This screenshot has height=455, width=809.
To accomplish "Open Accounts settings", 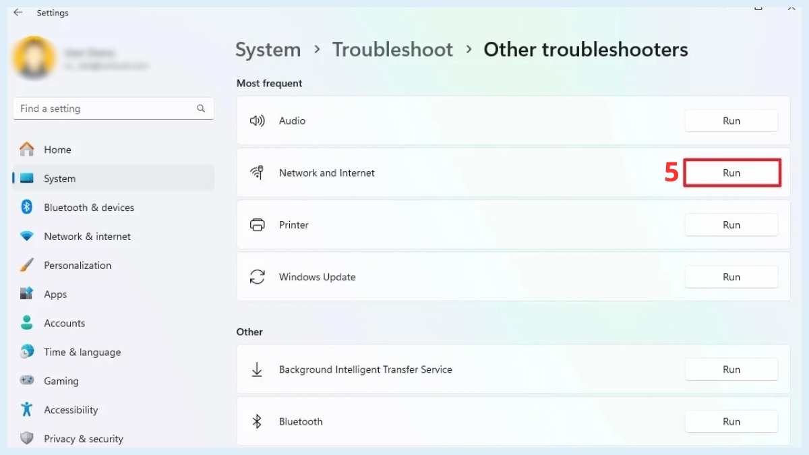I will click(113, 324).
